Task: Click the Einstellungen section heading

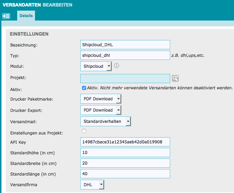Action: pyautogui.click(x=29, y=34)
